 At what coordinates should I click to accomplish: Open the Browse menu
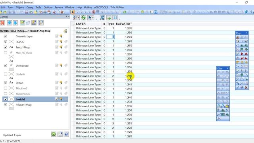(59, 7)
